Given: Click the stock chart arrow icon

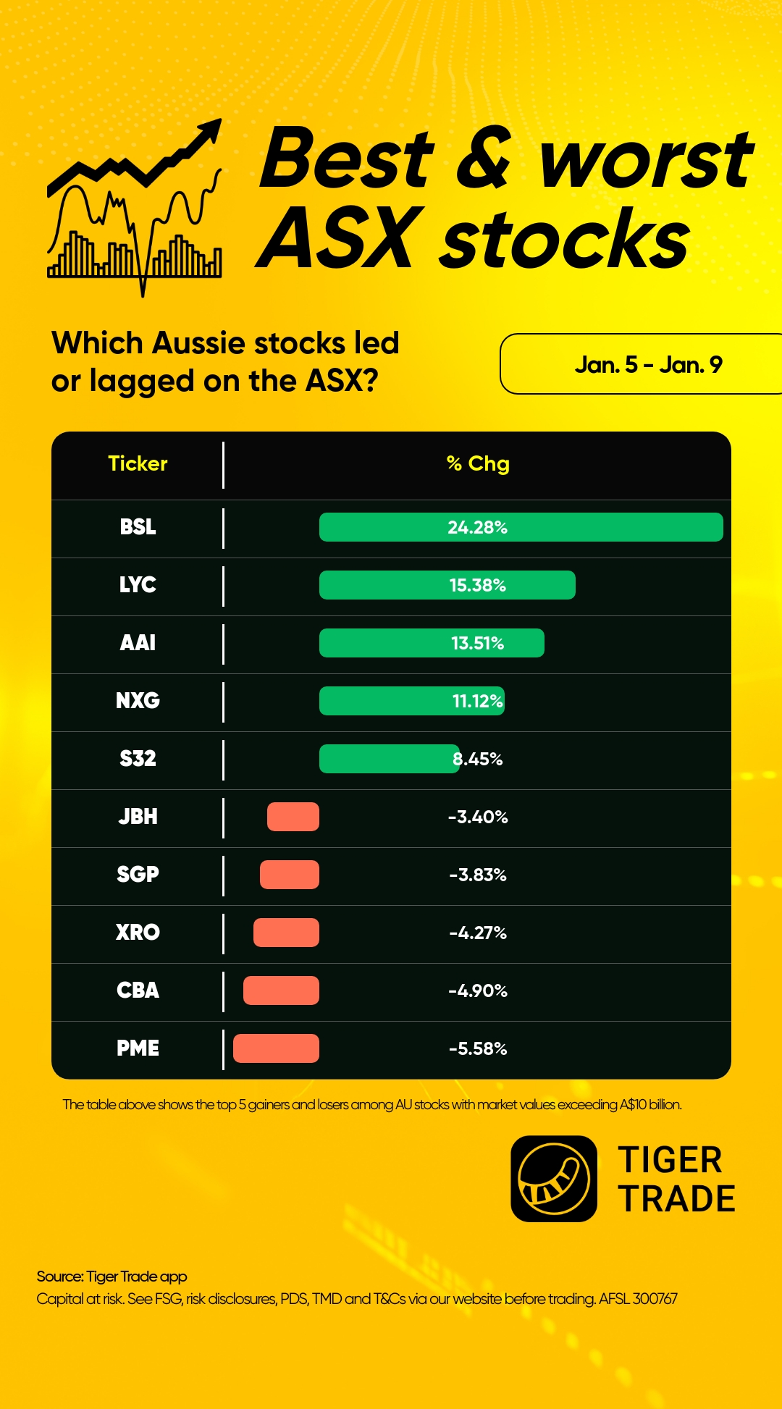Looking at the screenshot, I should [x=135, y=206].
